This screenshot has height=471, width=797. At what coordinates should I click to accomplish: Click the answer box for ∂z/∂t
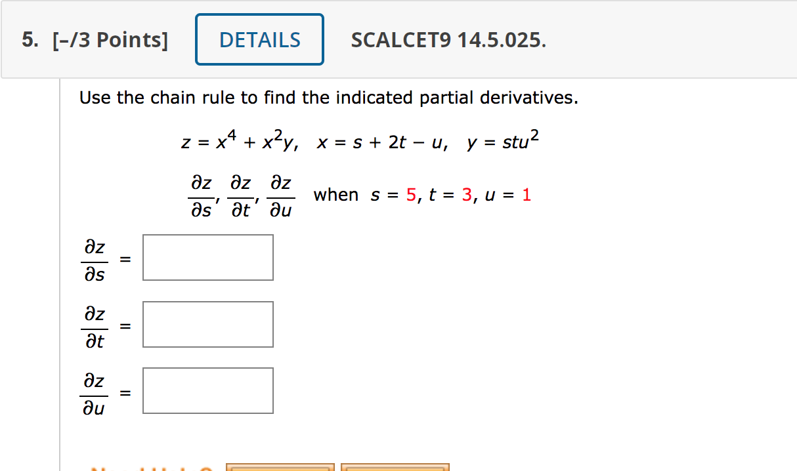[x=207, y=324]
